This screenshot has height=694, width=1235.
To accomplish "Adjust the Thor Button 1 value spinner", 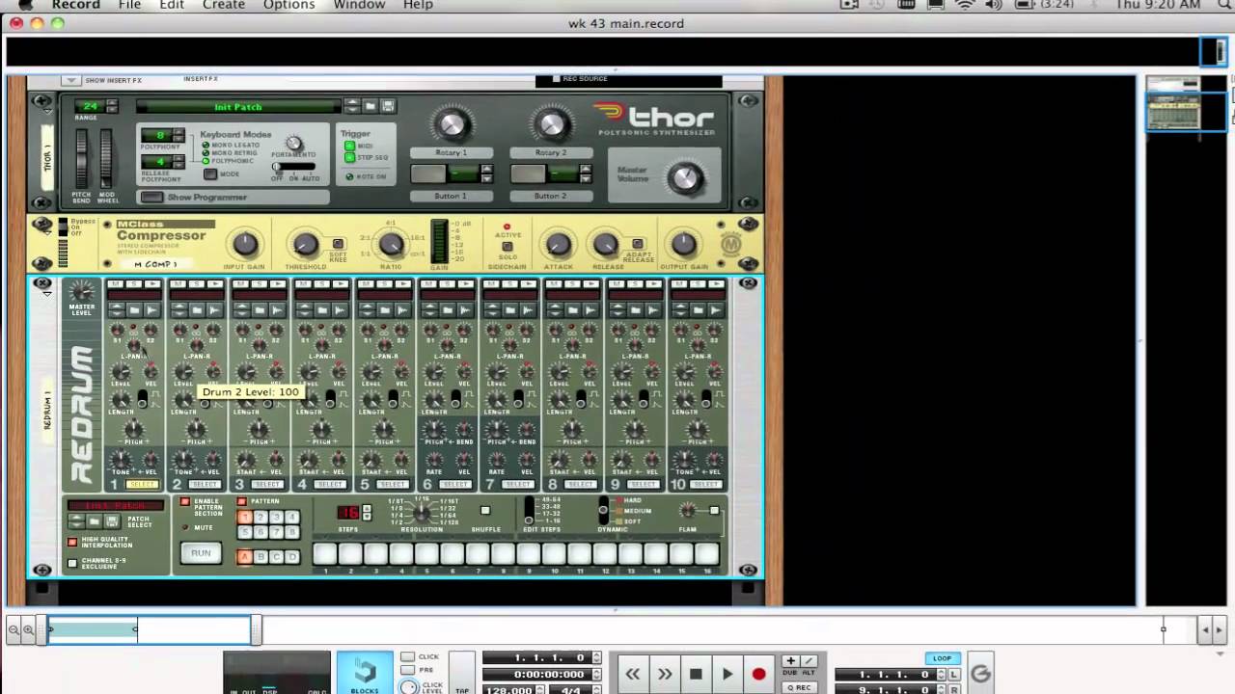I will click(x=486, y=173).
